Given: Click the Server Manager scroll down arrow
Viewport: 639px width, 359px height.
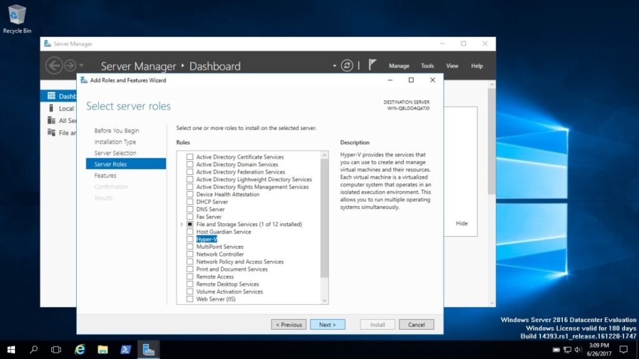Looking at the screenshot, I should 492,303.
